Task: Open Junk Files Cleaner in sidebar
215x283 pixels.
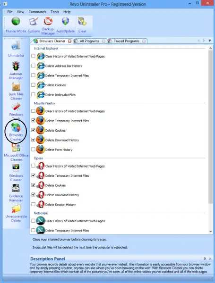Action: point(16,91)
